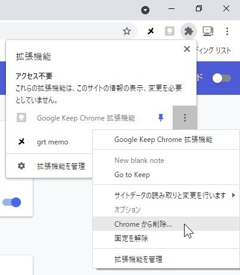Select Go to Keep menu entry
Image resolution: width=240 pixels, height=275 pixels.
[x=166, y=175]
